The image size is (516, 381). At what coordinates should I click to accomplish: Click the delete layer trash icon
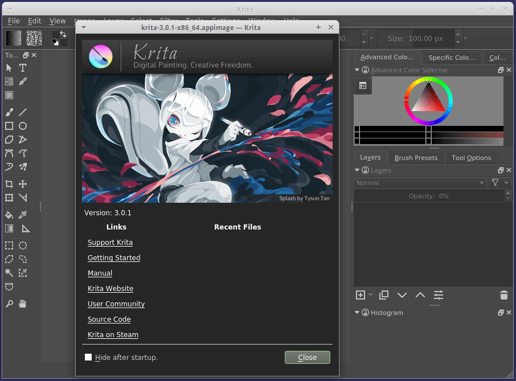tap(503, 295)
